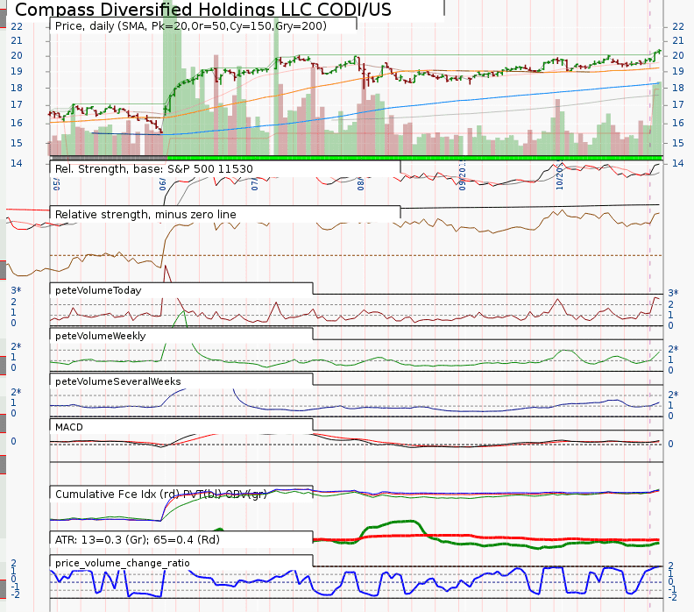Click the 14 value on the right price axis
Viewport: 694px width, 612px height.
[x=678, y=163]
